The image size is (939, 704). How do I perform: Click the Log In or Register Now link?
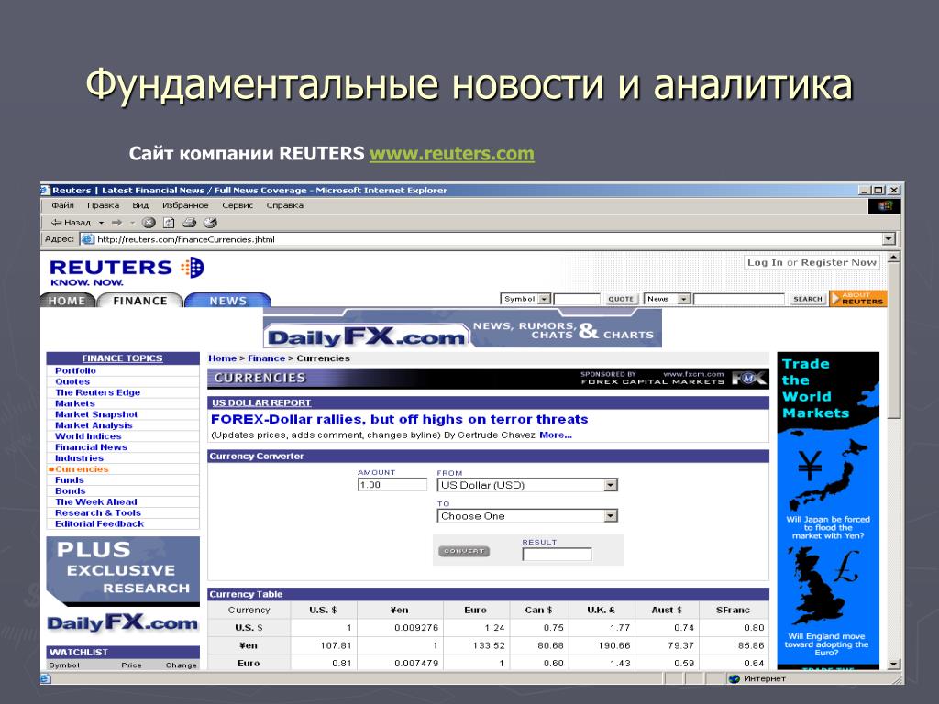[x=812, y=262]
